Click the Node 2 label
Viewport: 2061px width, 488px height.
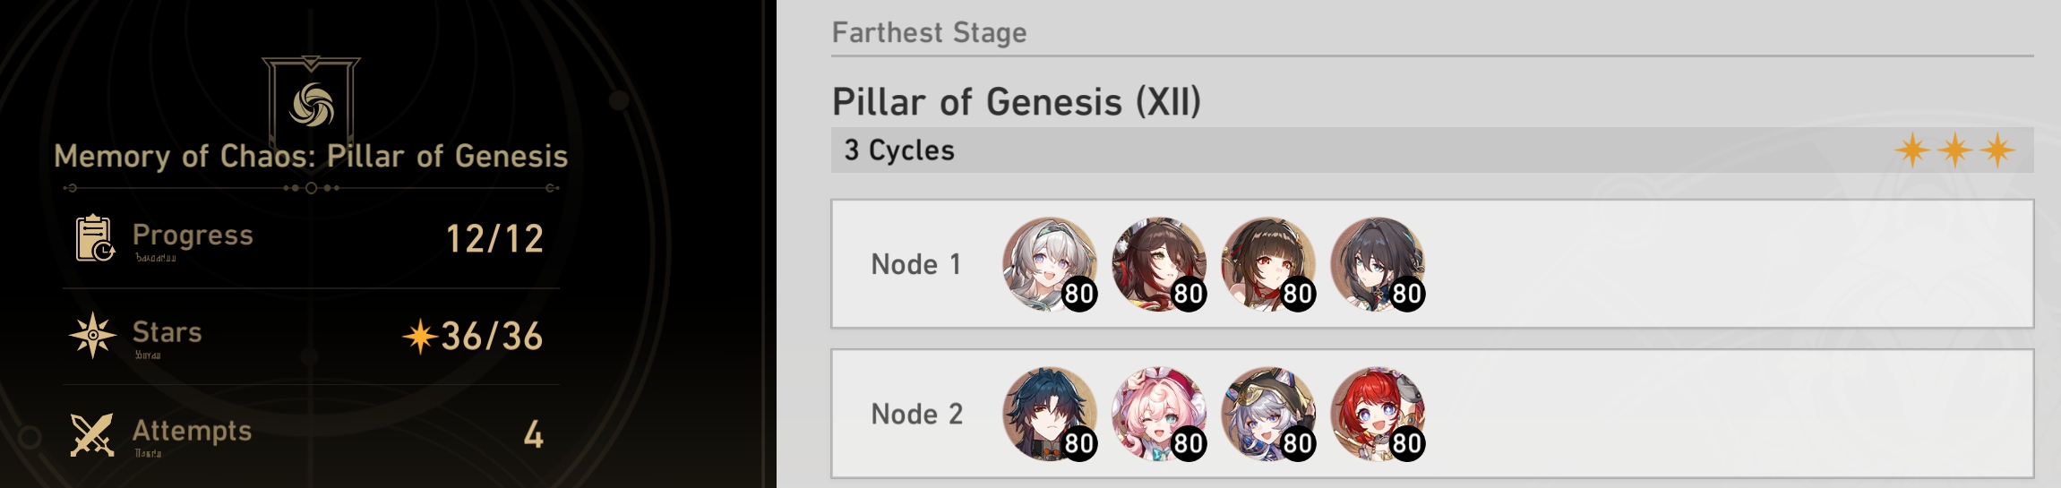tap(917, 414)
